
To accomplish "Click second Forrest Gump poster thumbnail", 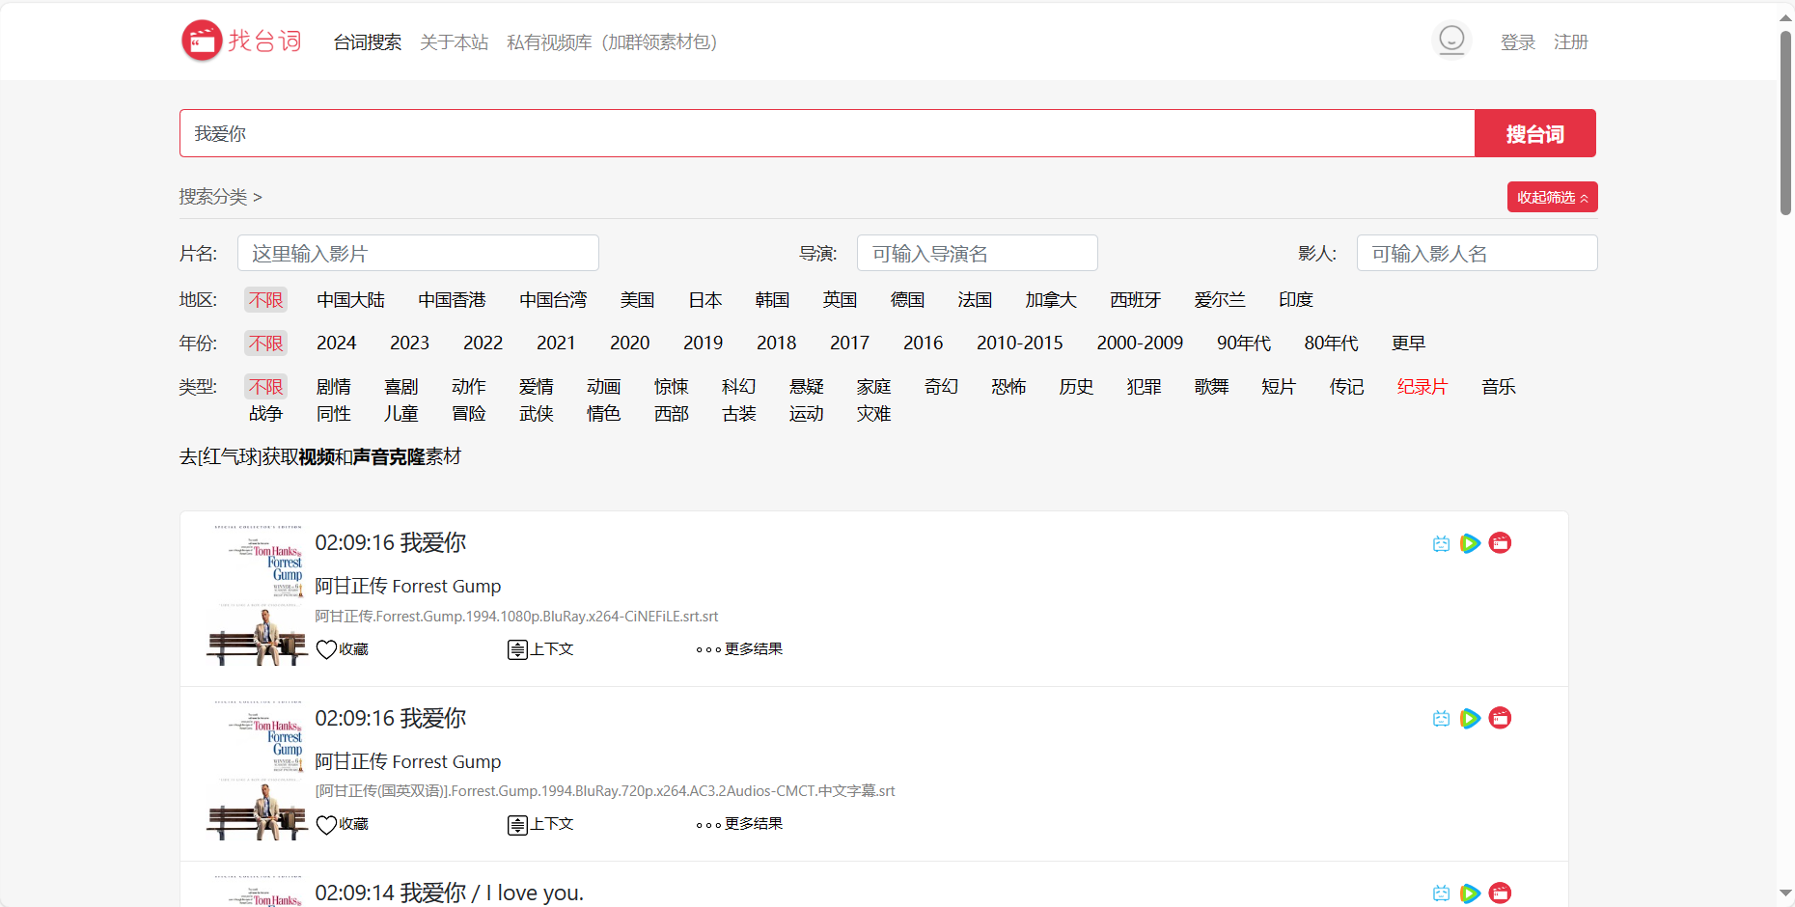I will (x=257, y=770).
